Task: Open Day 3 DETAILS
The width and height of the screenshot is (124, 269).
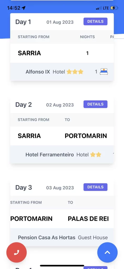Action: point(95,187)
